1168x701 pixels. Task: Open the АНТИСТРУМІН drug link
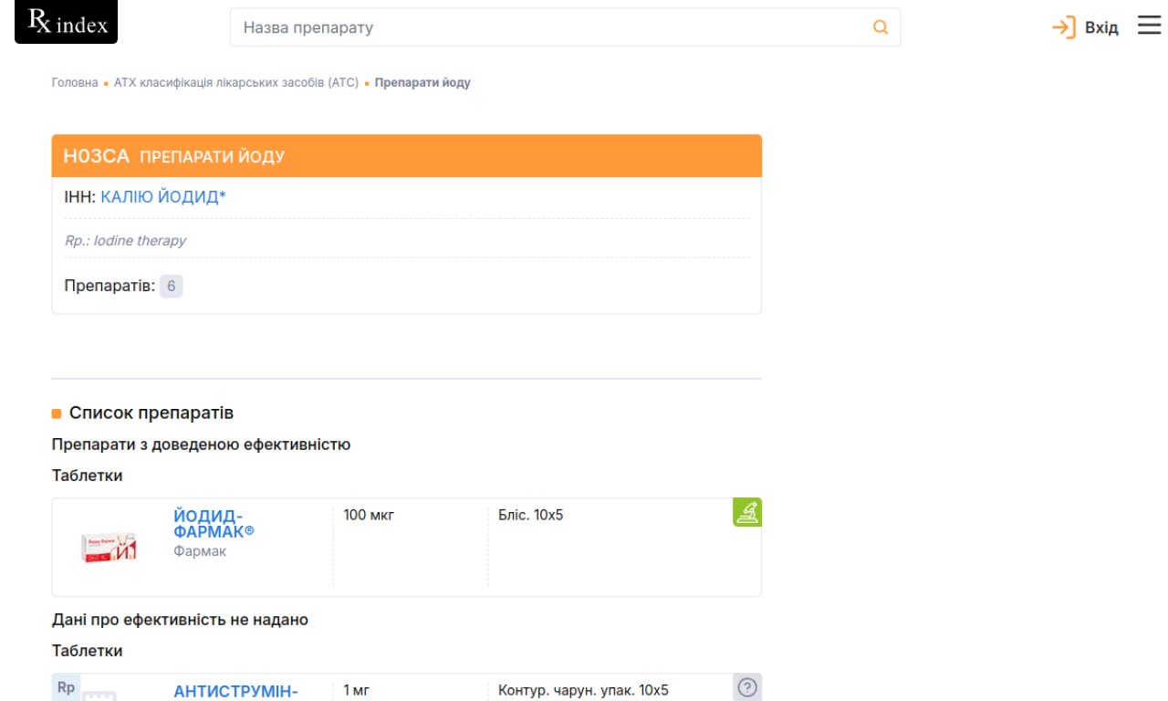(235, 691)
